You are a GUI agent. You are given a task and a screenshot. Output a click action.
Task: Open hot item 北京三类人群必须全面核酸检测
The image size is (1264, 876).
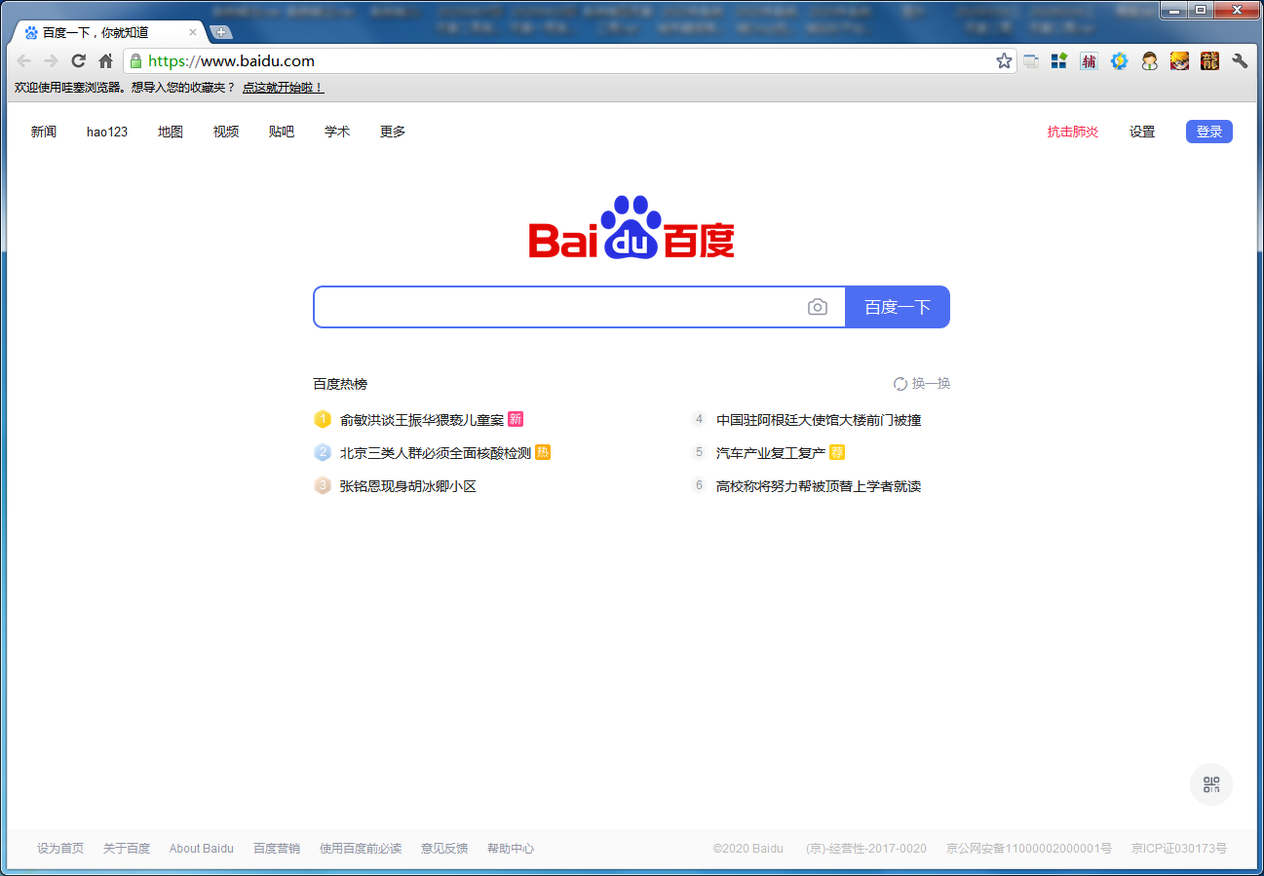[x=436, y=453]
